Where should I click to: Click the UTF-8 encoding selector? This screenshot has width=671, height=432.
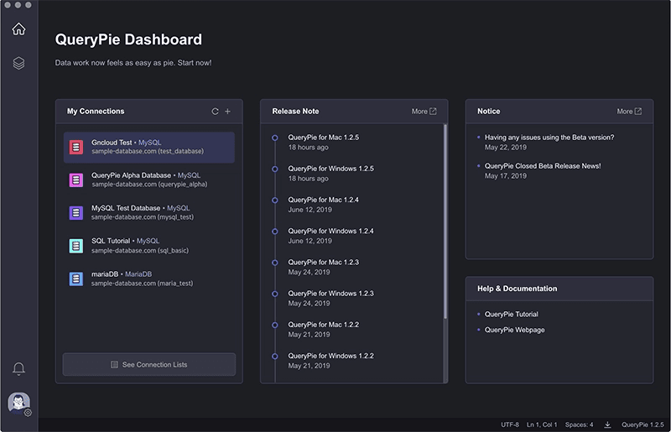[510, 424]
